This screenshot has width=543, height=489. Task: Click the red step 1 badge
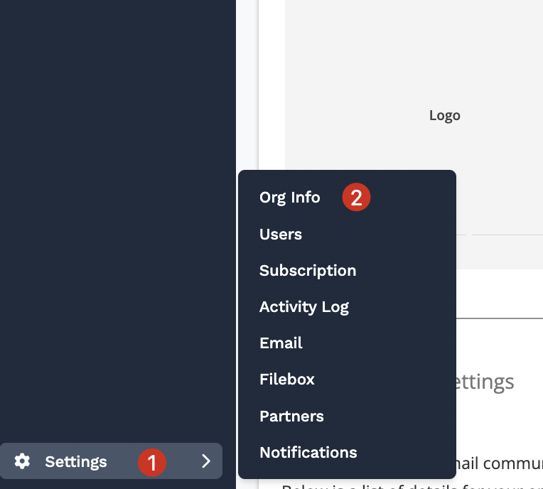point(151,462)
